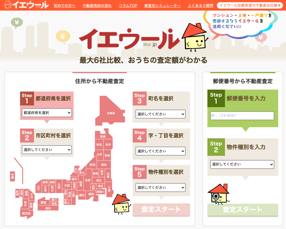This screenshot has height=229, width=286.
Task: Select 沖縄 on the map
Action: [x=12, y=176]
